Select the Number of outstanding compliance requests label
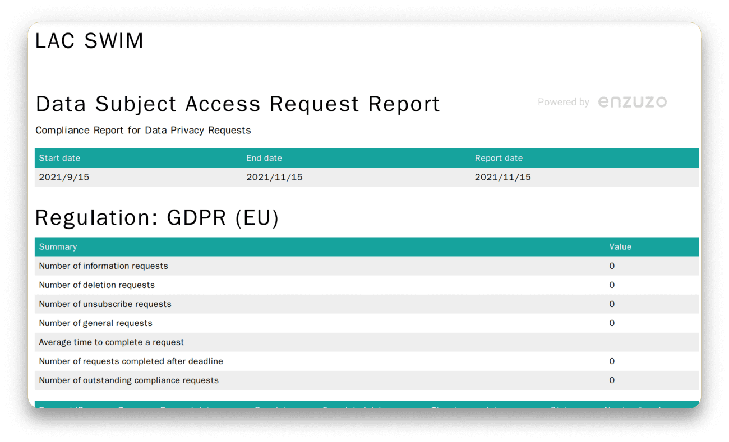729x442 pixels. pos(128,380)
